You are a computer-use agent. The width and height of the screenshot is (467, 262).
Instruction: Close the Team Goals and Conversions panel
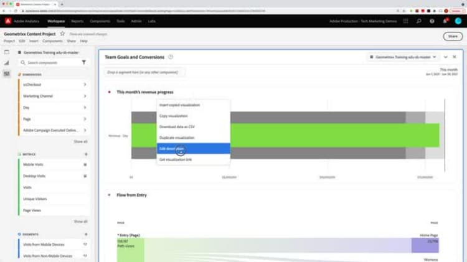tap(454, 57)
